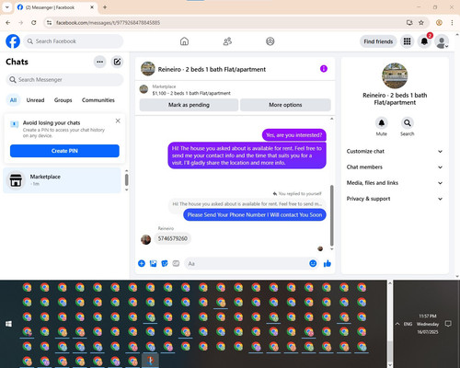This screenshot has height=368, width=460.
Task: View site information icon in address bar
Action: point(49,23)
